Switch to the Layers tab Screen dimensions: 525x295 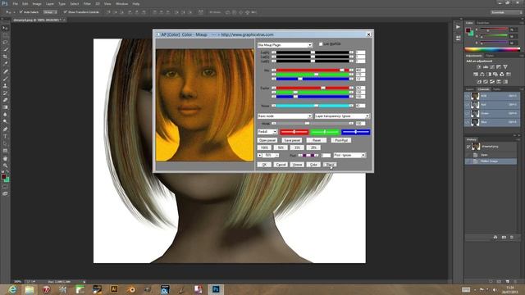[470, 89]
